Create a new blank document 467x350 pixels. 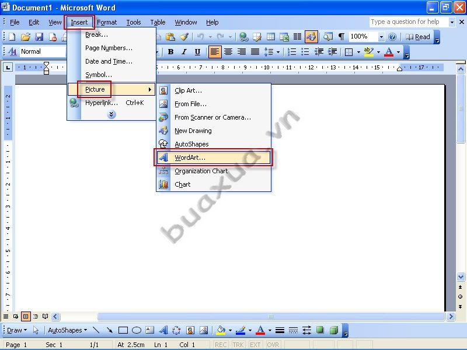click(x=12, y=37)
